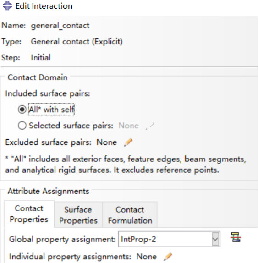Choose the Selected surface pairs radio option
The height and width of the screenshot is (263, 258).
click(x=22, y=126)
